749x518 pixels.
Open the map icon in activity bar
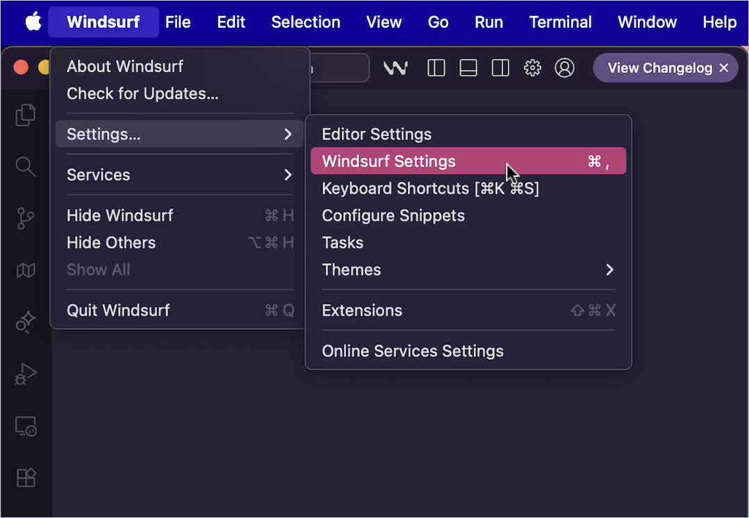[26, 271]
